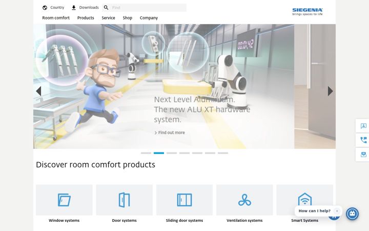Select the sixth carousel indicator
Image resolution: width=369 pixels, height=231 pixels.
[x=210, y=153]
